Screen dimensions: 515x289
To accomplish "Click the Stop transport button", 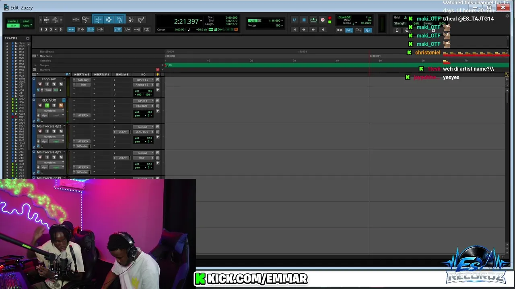I will click(304, 20).
